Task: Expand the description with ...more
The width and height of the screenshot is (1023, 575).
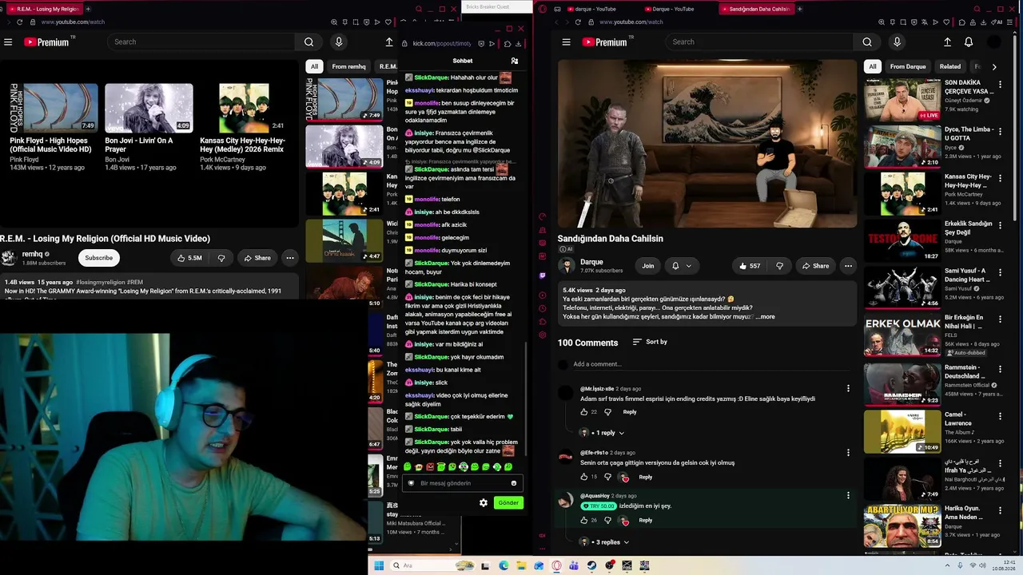Action: point(765,317)
